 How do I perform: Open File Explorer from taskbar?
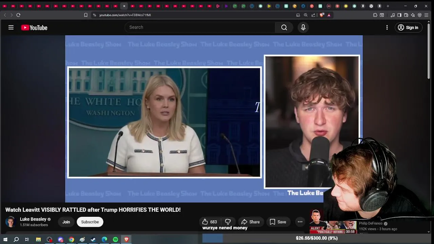coord(38,240)
